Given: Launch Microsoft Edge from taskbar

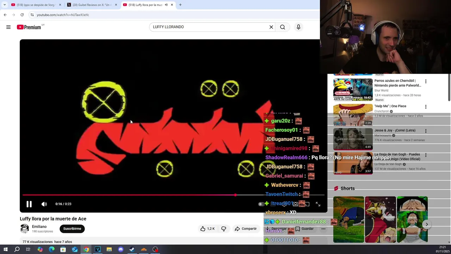Looking at the screenshot, I should click(x=51, y=249).
